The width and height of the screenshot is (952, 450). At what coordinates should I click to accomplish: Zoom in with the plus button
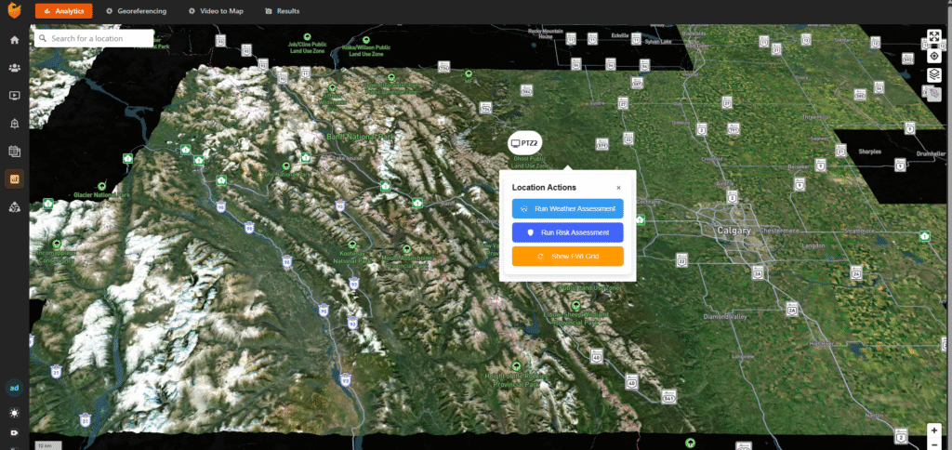(933, 430)
